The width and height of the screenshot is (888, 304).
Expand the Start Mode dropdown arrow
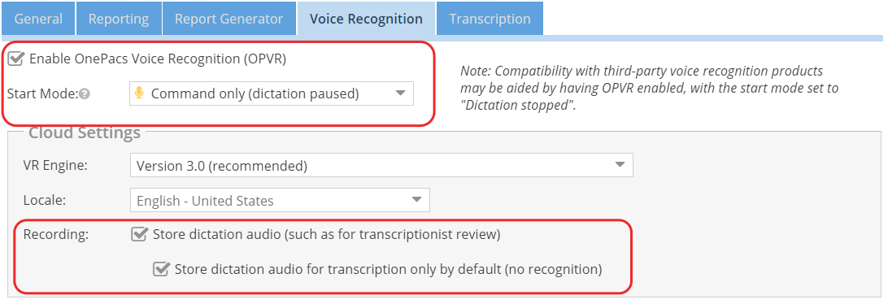(x=400, y=93)
